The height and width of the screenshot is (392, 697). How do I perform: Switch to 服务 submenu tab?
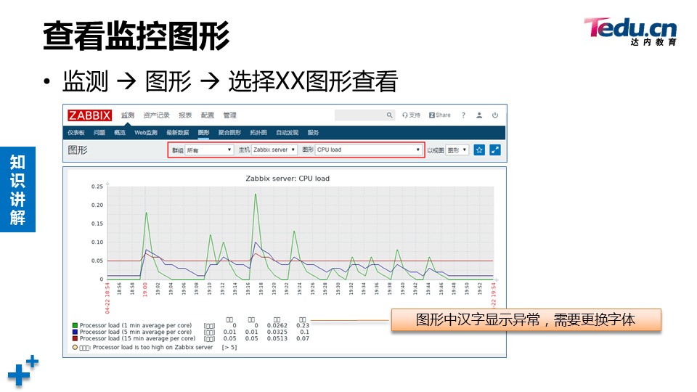(x=313, y=132)
